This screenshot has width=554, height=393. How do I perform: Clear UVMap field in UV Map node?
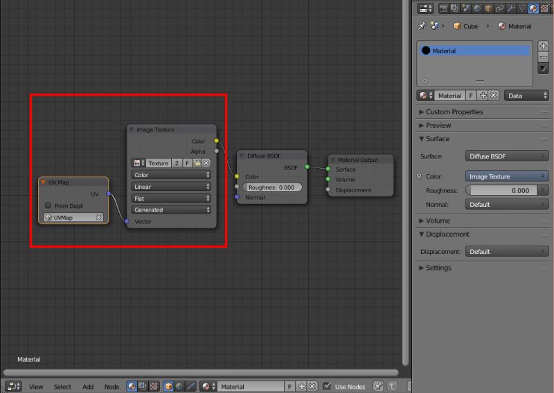(99, 217)
